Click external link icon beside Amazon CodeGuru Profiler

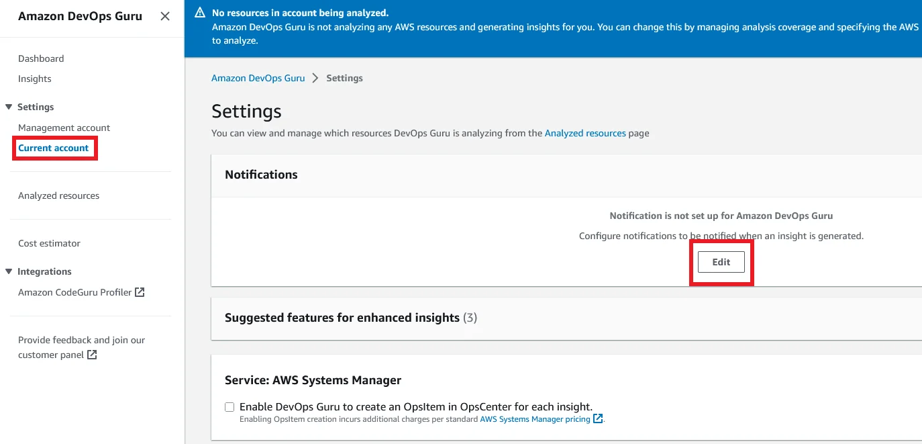pos(140,292)
